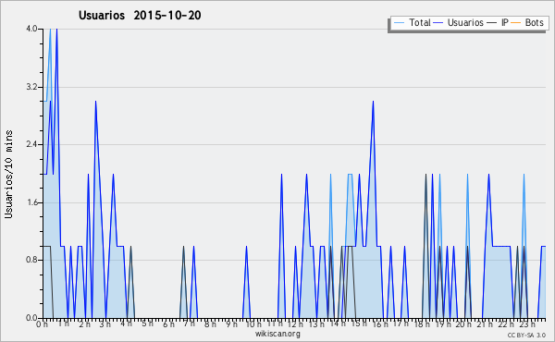The height and width of the screenshot is (342, 555).
Task: Click the '15 h' x-axis label
Action: coord(359,324)
